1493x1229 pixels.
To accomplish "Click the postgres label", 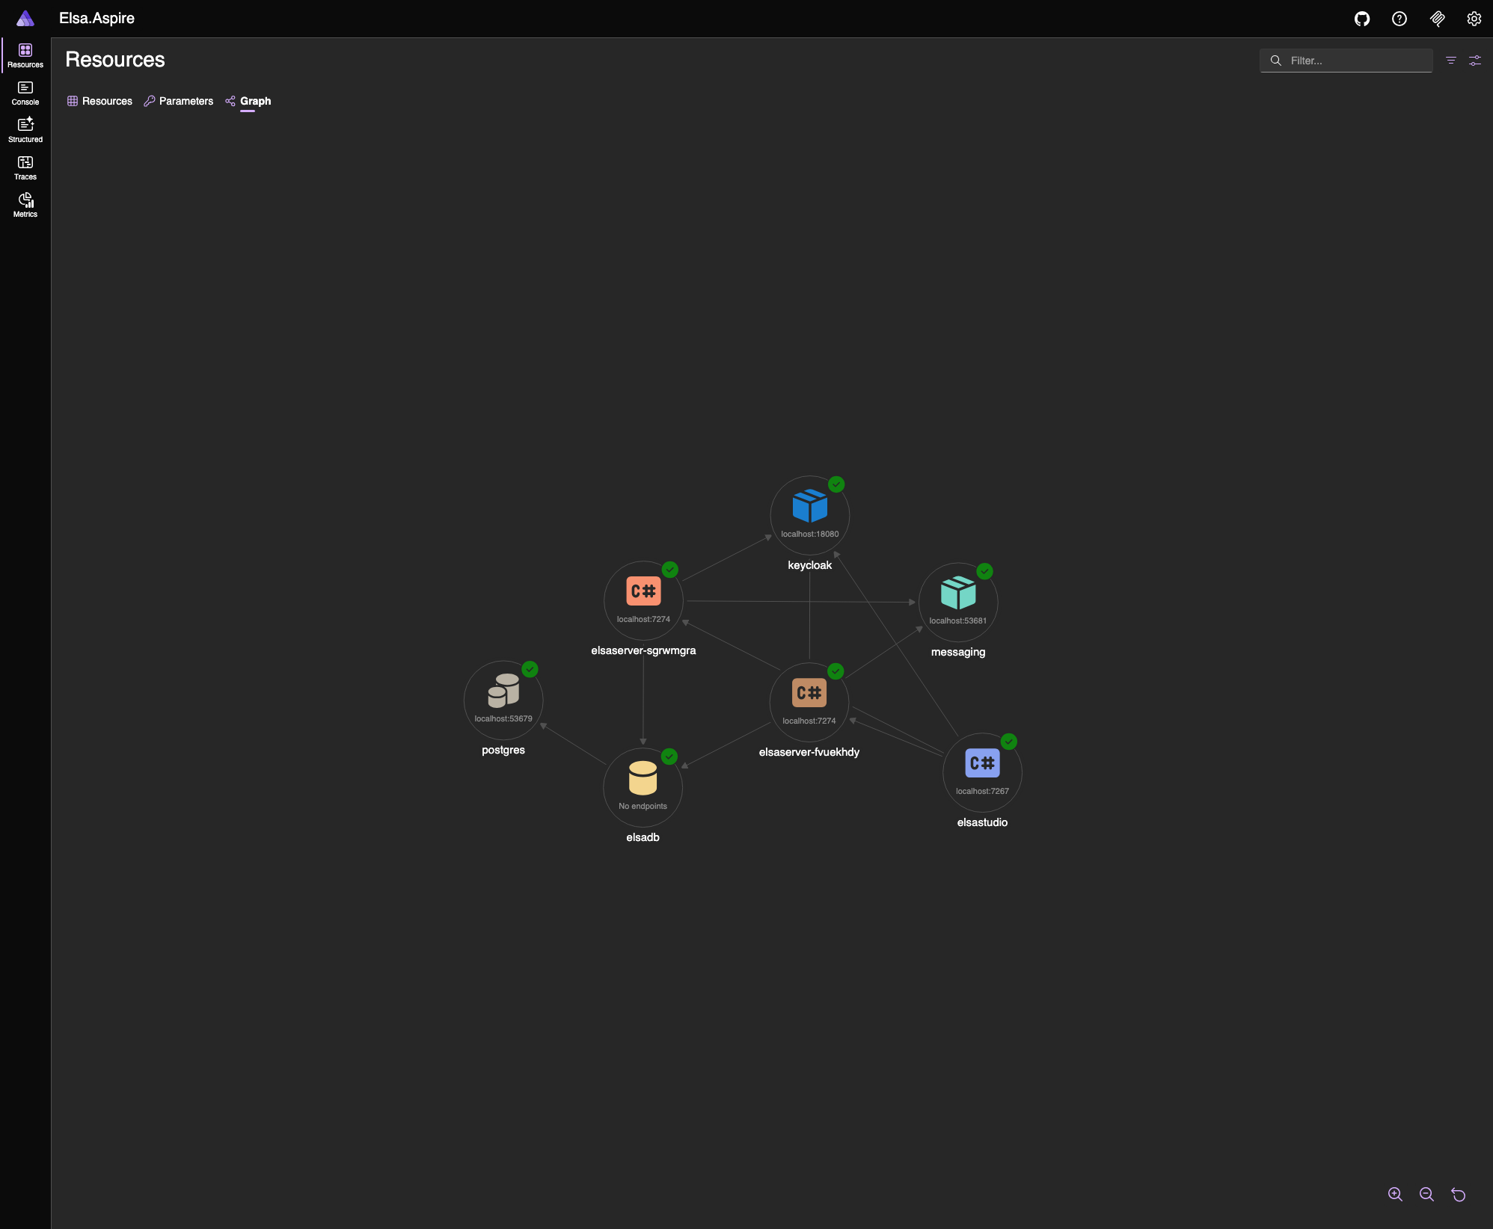I will point(503,750).
